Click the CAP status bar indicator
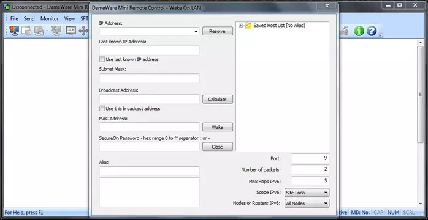 378,213
